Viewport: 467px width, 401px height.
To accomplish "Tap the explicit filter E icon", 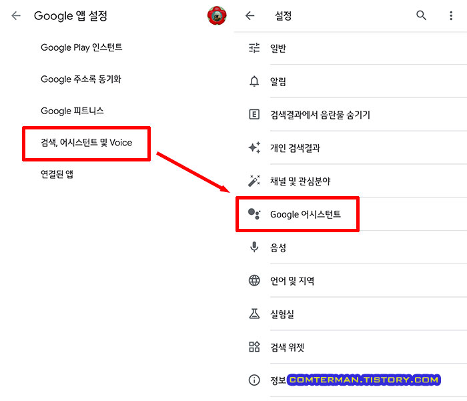I will click(x=254, y=114).
